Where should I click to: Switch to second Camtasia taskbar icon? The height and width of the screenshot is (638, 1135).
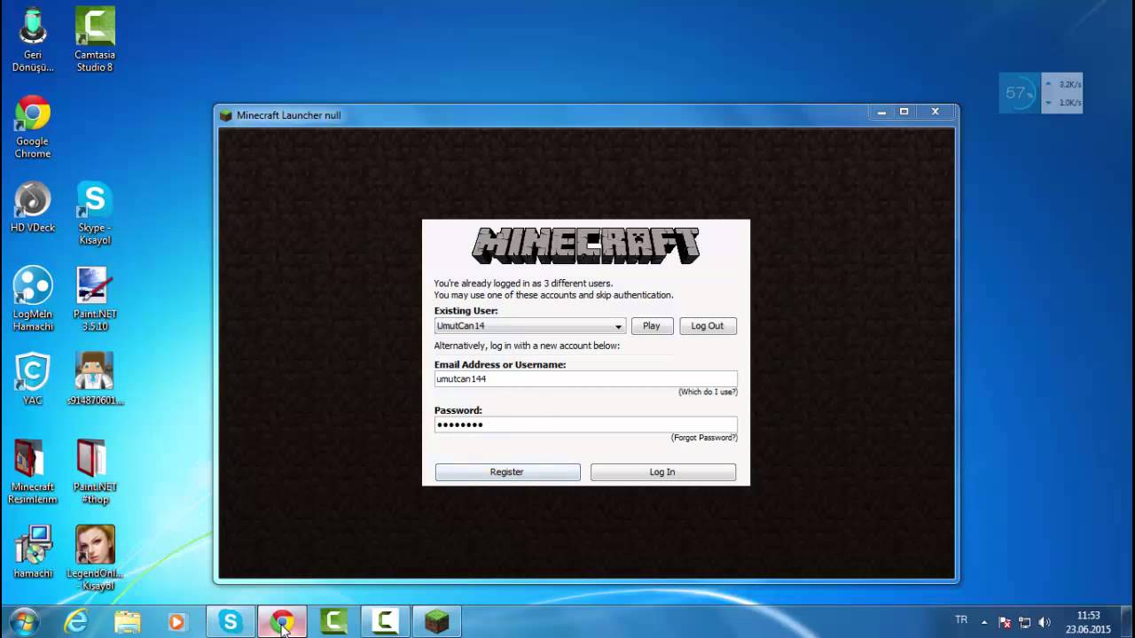[385, 621]
